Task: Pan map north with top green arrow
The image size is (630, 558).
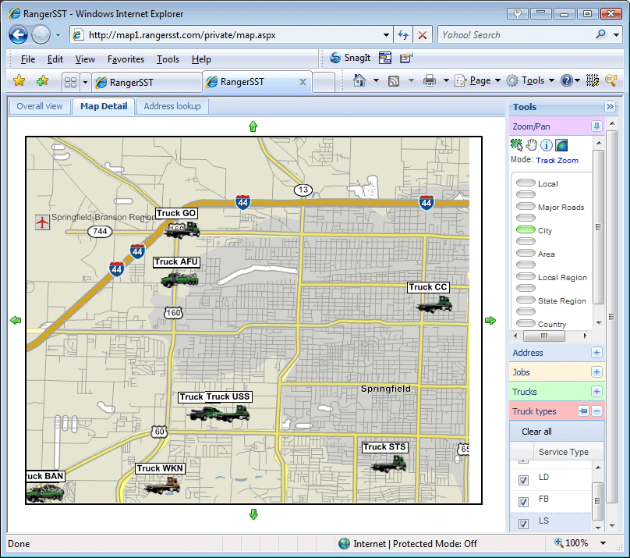Action: (x=253, y=126)
